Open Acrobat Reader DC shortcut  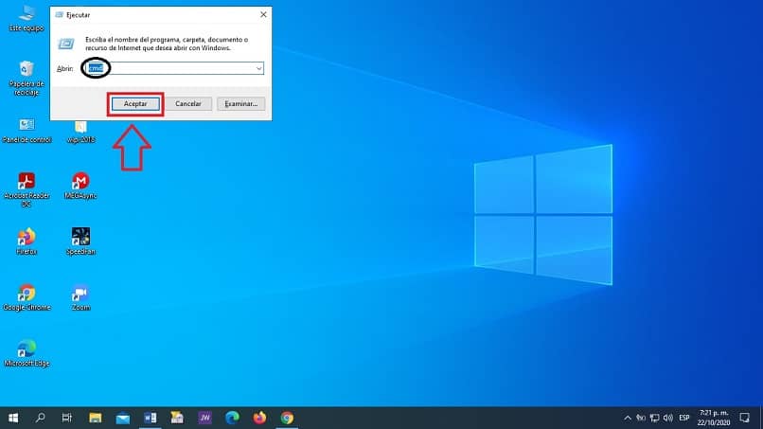click(27, 189)
